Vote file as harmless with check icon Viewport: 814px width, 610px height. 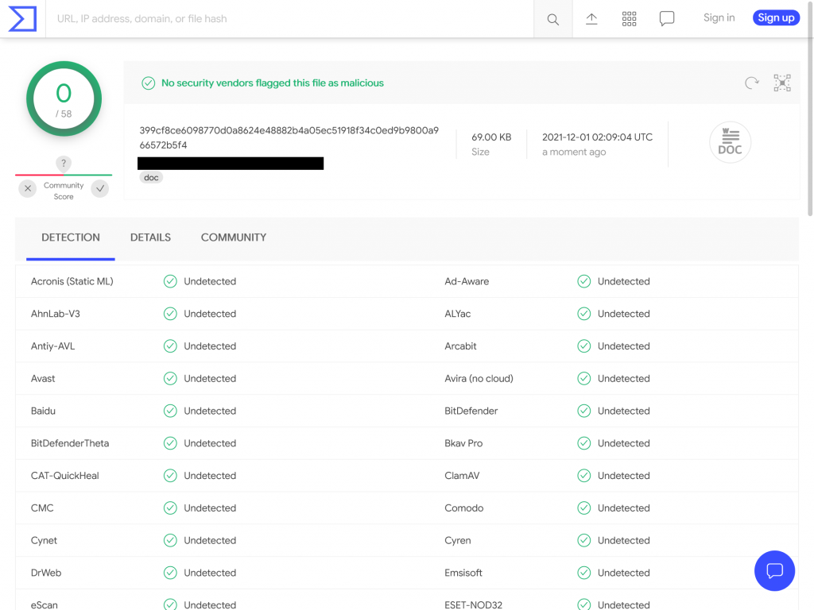pos(100,188)
